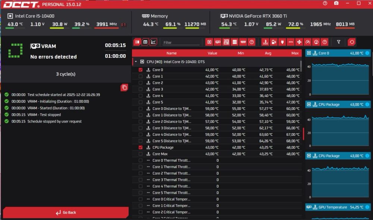Click the GPU power 85.2 W readout
The height and width of the screenshot is (220, 373).
pos(273,24)
